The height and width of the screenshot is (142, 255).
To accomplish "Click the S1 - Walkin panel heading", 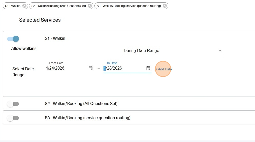I will (x=55, y=39).
